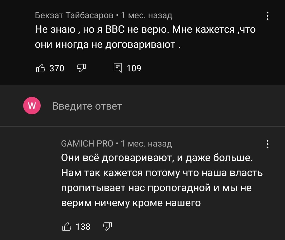Click the 370 likes count
Viewport: 285px width, 240px height.
(57, 68)
